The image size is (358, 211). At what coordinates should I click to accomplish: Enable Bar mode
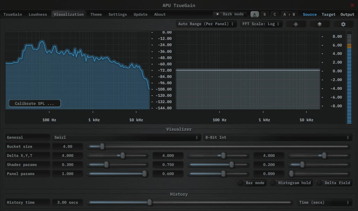pos(251,183)
